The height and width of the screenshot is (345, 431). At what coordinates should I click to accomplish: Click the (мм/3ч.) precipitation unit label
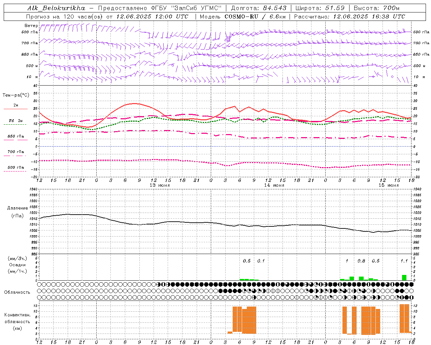(x=17, y=258)
